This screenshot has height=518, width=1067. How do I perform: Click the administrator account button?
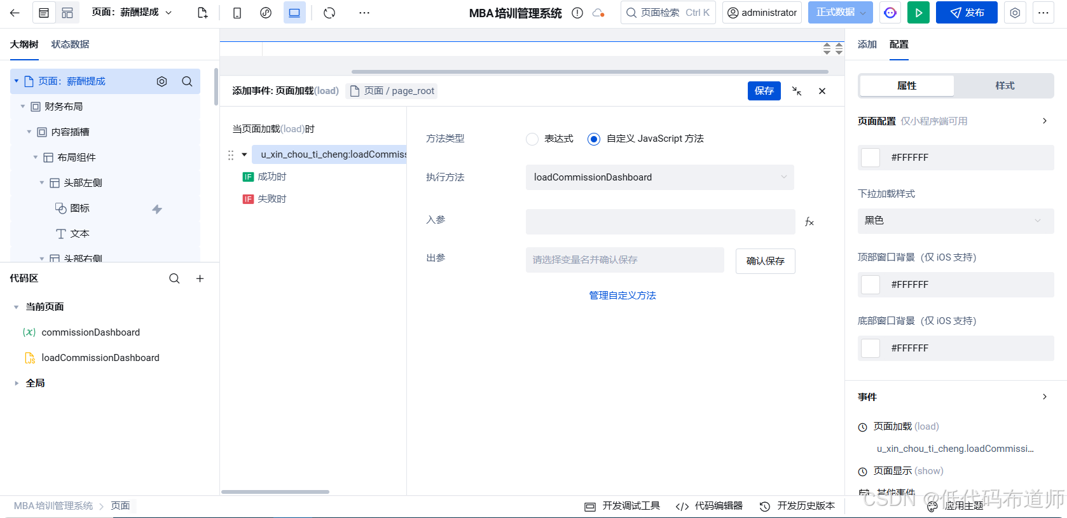click(x=762, y=13)
